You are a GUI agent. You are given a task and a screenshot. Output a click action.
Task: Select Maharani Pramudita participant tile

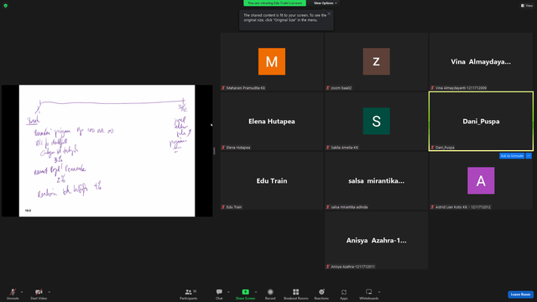point(272,61)
